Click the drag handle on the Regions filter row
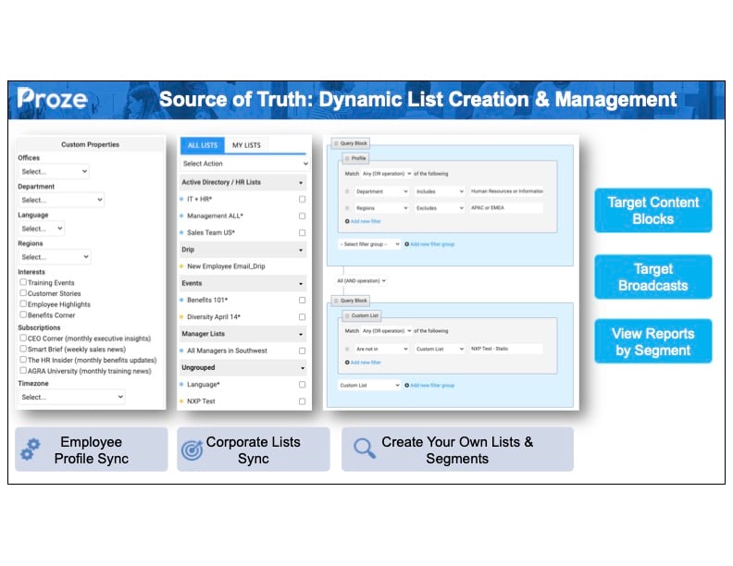 pyautogui.click(x=347, y=208)
